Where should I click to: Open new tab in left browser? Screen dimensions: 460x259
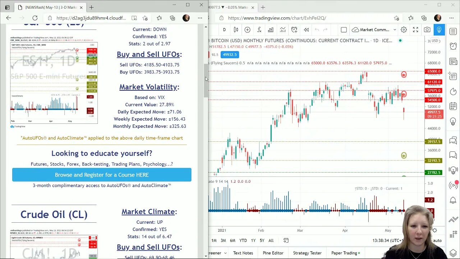(91, 7)
